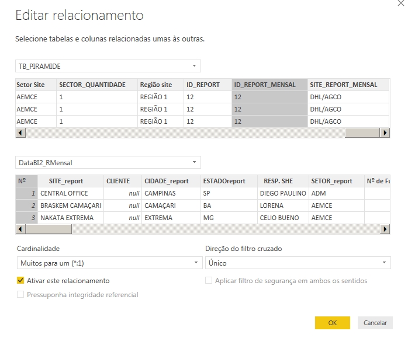Toggle Pressuponha integridade referencial checkbox
This screenshot has height=345, width=408.
(20, 295)
